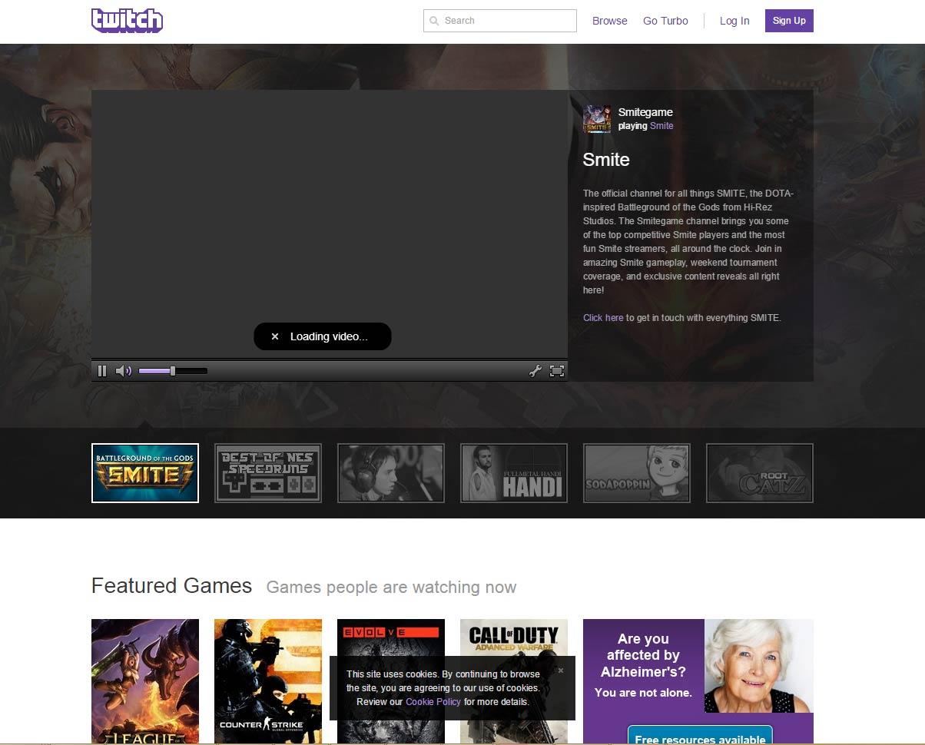925x745 pixels.
Task: Cancel loading video with X icon
Action: pyautogui.click(x=275, y=336)
